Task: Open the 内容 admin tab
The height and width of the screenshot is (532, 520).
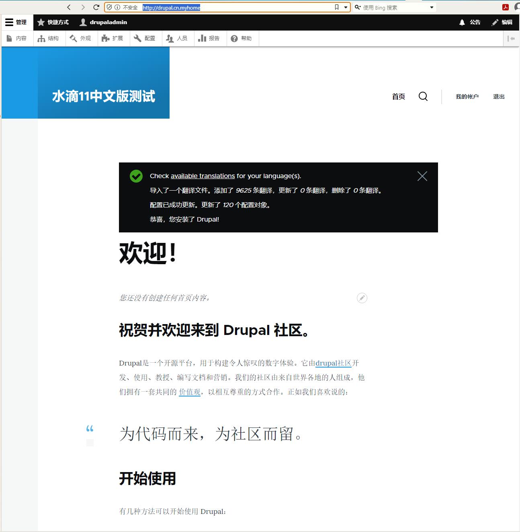Action: tap(17, 39)
